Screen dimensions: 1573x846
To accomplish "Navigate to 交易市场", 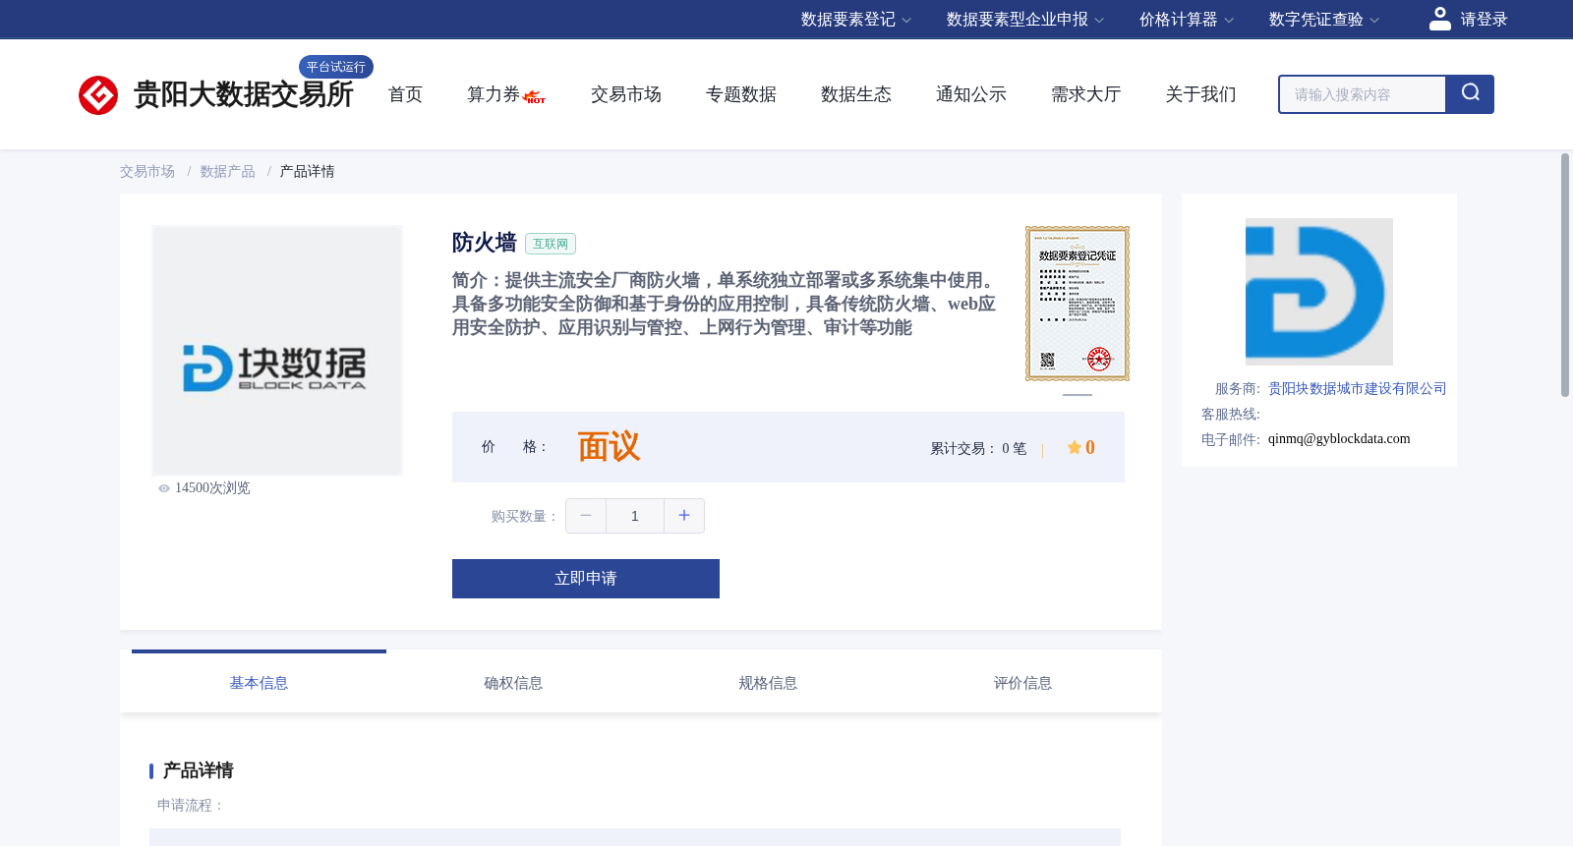I will pos(626,94).
